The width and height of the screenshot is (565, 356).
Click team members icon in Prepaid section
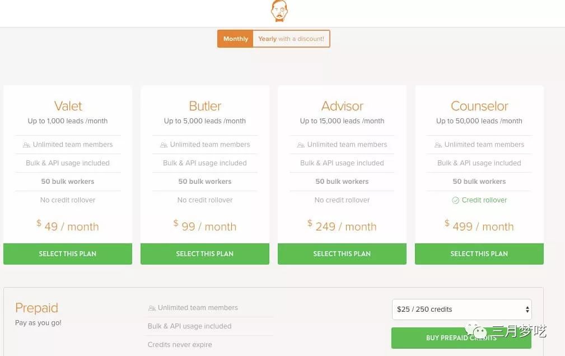click(x=152, y=308)
